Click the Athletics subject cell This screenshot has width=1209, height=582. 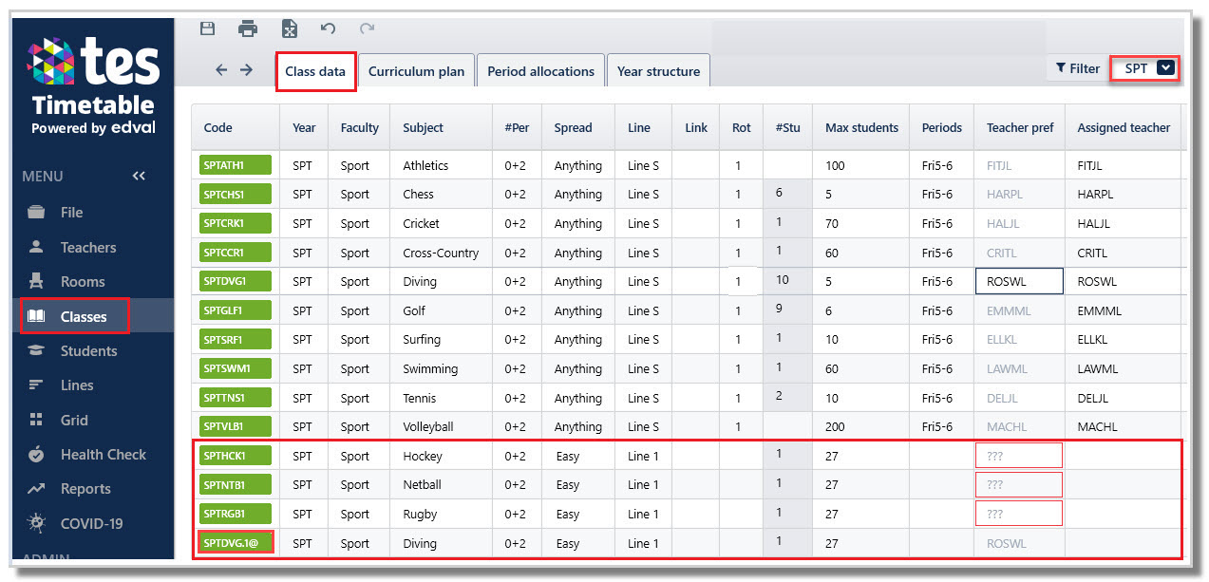(442, 165)
